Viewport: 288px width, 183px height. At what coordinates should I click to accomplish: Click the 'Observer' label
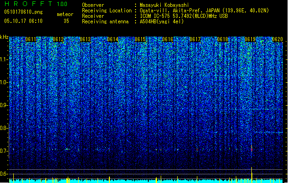click(93, 5)
